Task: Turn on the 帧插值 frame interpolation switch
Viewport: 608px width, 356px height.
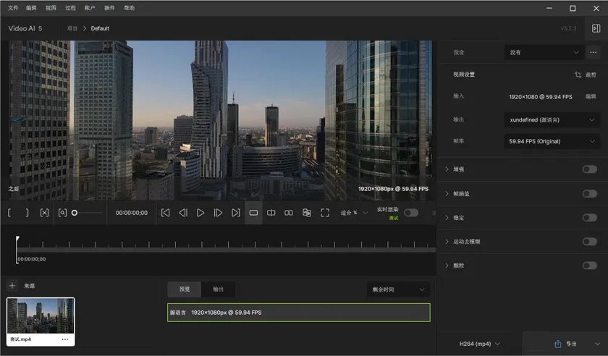Action: point(589,194)
